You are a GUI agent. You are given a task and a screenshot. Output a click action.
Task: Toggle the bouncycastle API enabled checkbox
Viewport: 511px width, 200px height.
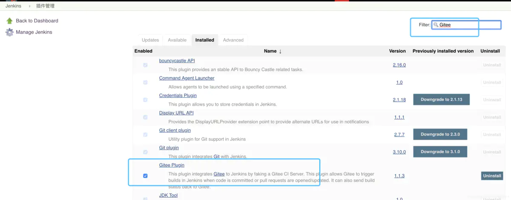145,65
